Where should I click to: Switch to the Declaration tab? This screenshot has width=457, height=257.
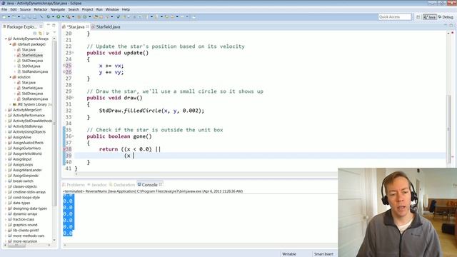click(x=122, y=185)
